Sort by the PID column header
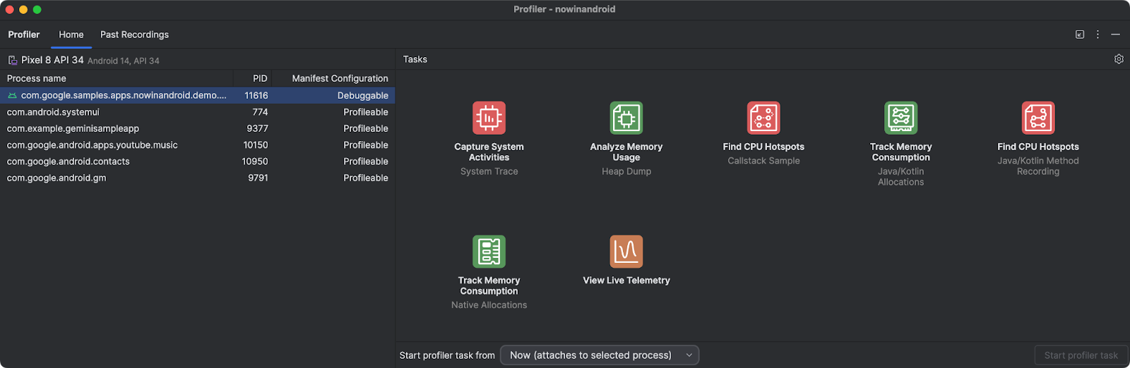The width and height of the screenshot is (1130, 368). pos(260,78)
